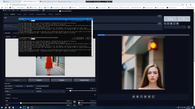The width and height of the screenshot is (195, 109).
Task: Open the Checkpoint Merger tab
Action: click(41, 14)
